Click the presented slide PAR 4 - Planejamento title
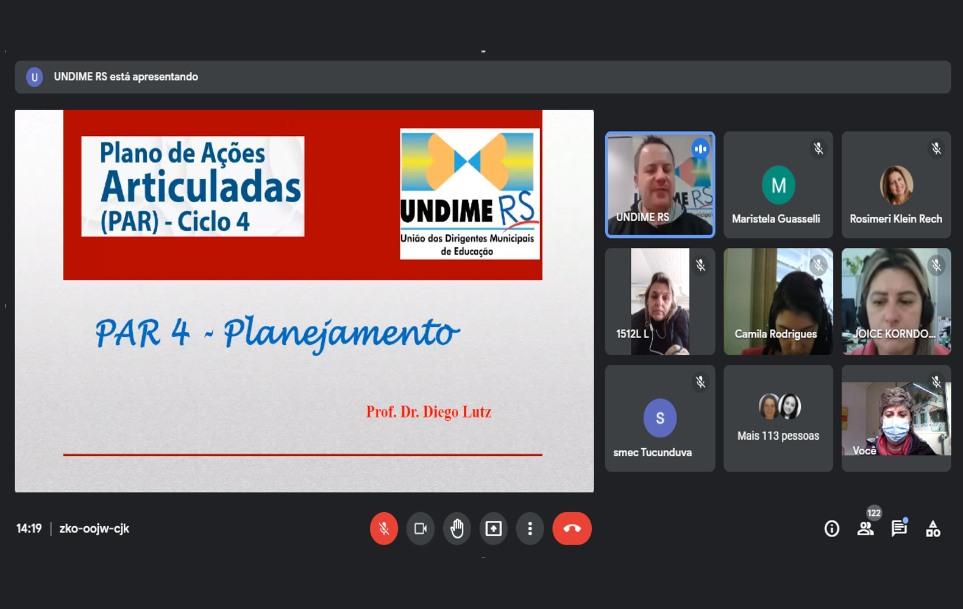Screen dimensions: 963x609 tap(277, 333)
